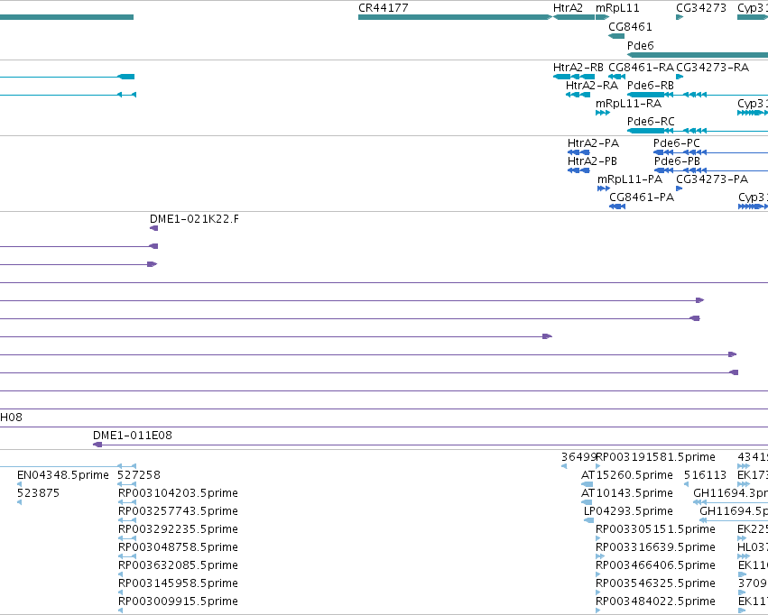Screen dimensions: 768x615
Task: Select transcript label CG34273-RA
Action: [x=712, y=68]
